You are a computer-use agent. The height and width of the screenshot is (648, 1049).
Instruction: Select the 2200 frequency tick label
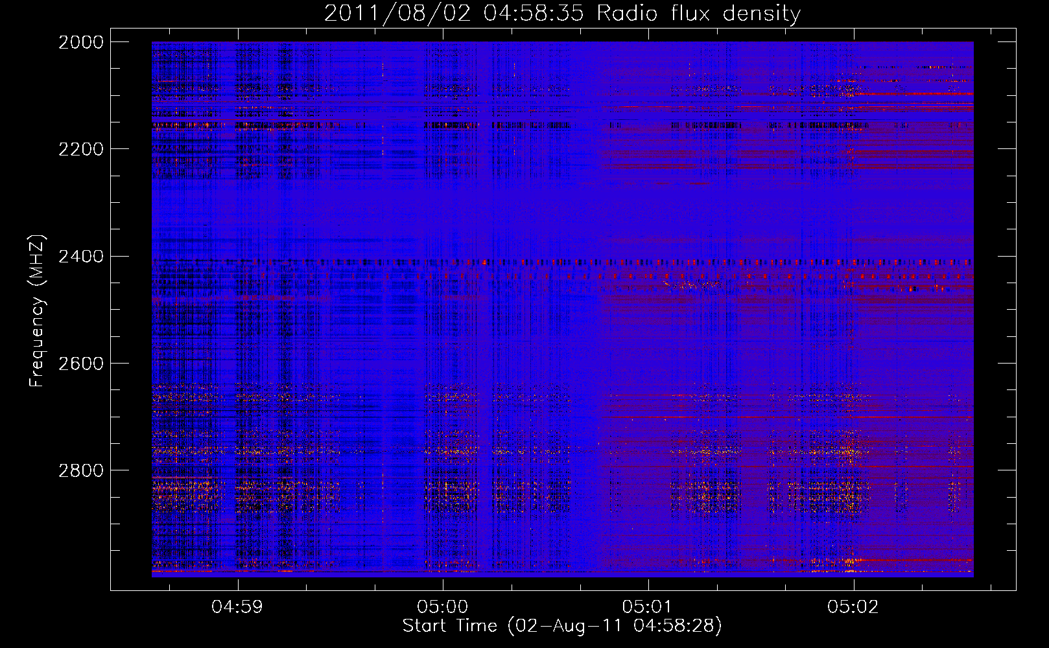pos(81,149)
